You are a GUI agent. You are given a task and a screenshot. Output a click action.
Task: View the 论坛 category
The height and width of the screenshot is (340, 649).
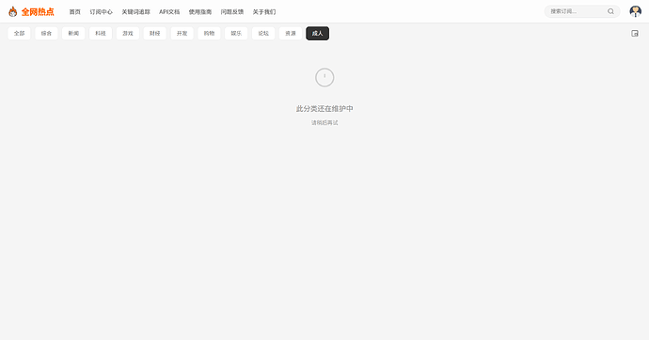click(x=263, y=34)
